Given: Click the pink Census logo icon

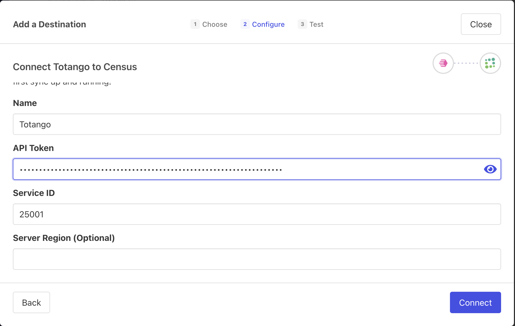Looking at the screenshot, I should pos(443,63).
